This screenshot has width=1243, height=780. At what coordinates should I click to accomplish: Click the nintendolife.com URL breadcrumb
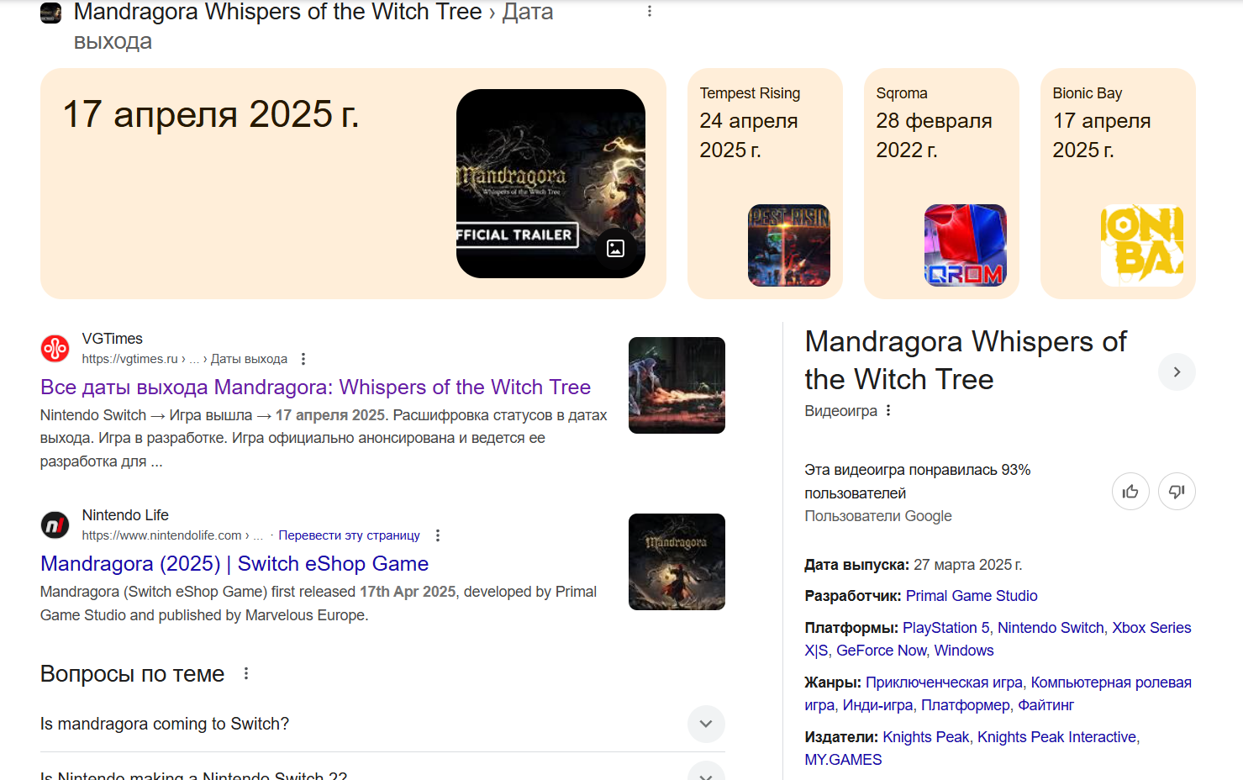[172, 535]
